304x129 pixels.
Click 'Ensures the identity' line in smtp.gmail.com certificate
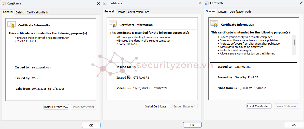coord(42,38)
